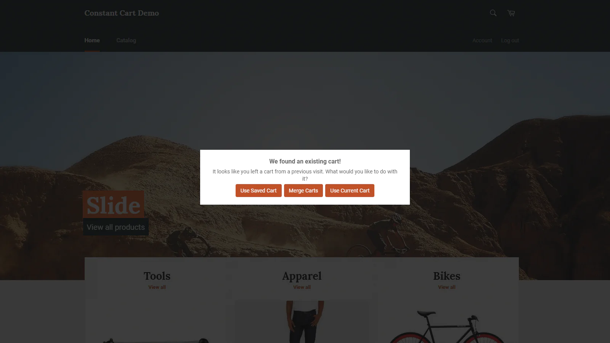610x343 pixels.
Task: Click the Log out link
Action: (510, 40)
